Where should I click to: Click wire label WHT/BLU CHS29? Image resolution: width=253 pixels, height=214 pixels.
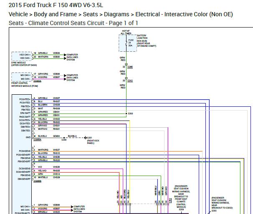coord(49,177)
